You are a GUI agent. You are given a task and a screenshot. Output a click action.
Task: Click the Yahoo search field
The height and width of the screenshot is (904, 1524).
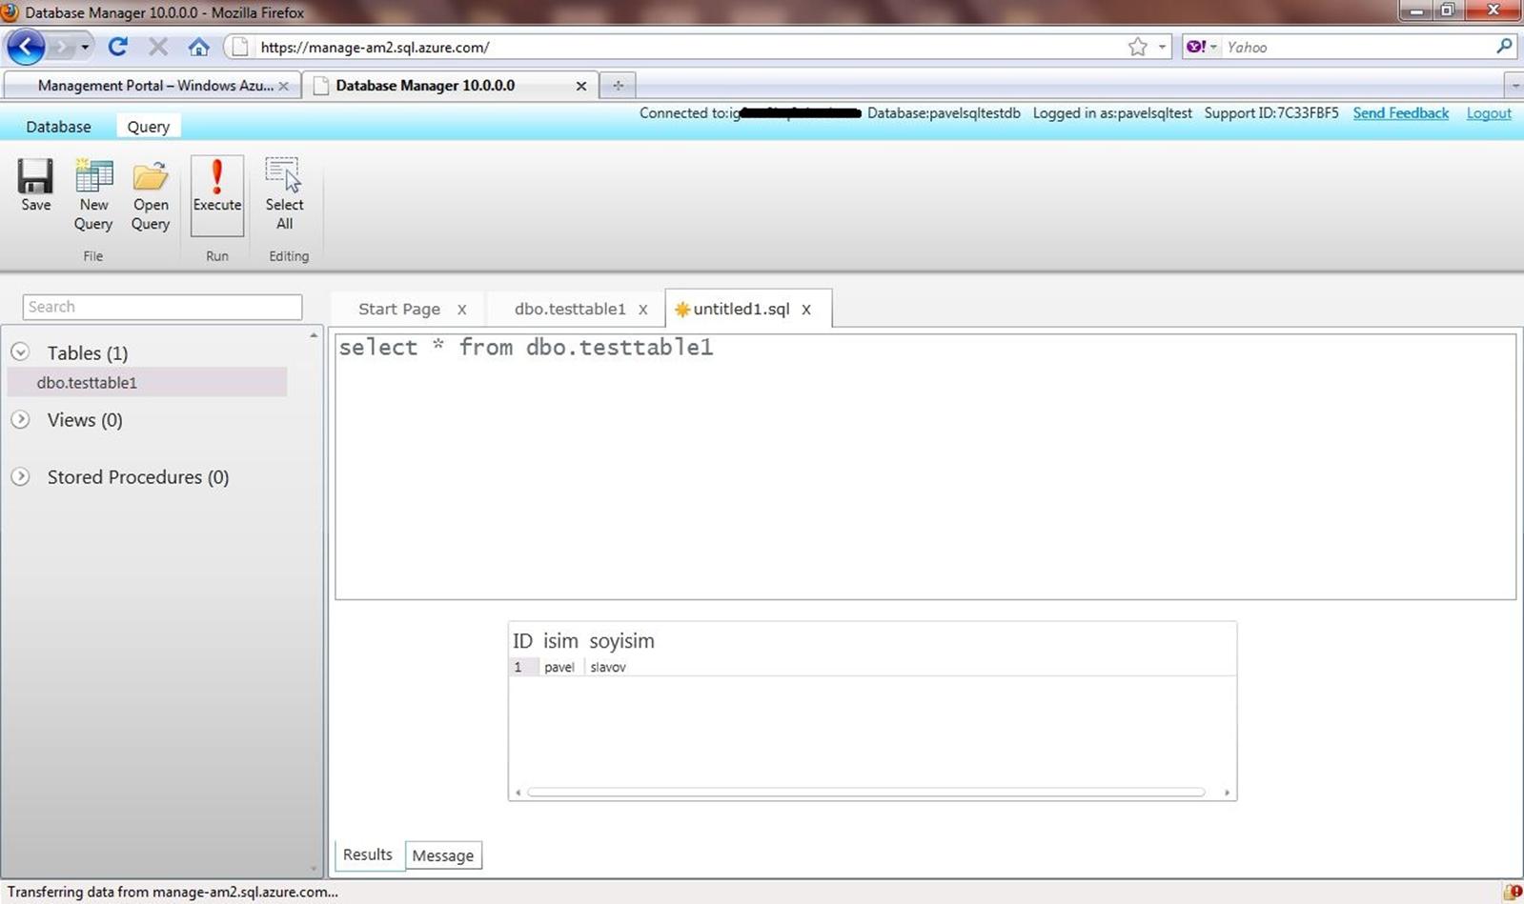[1356, 47]
